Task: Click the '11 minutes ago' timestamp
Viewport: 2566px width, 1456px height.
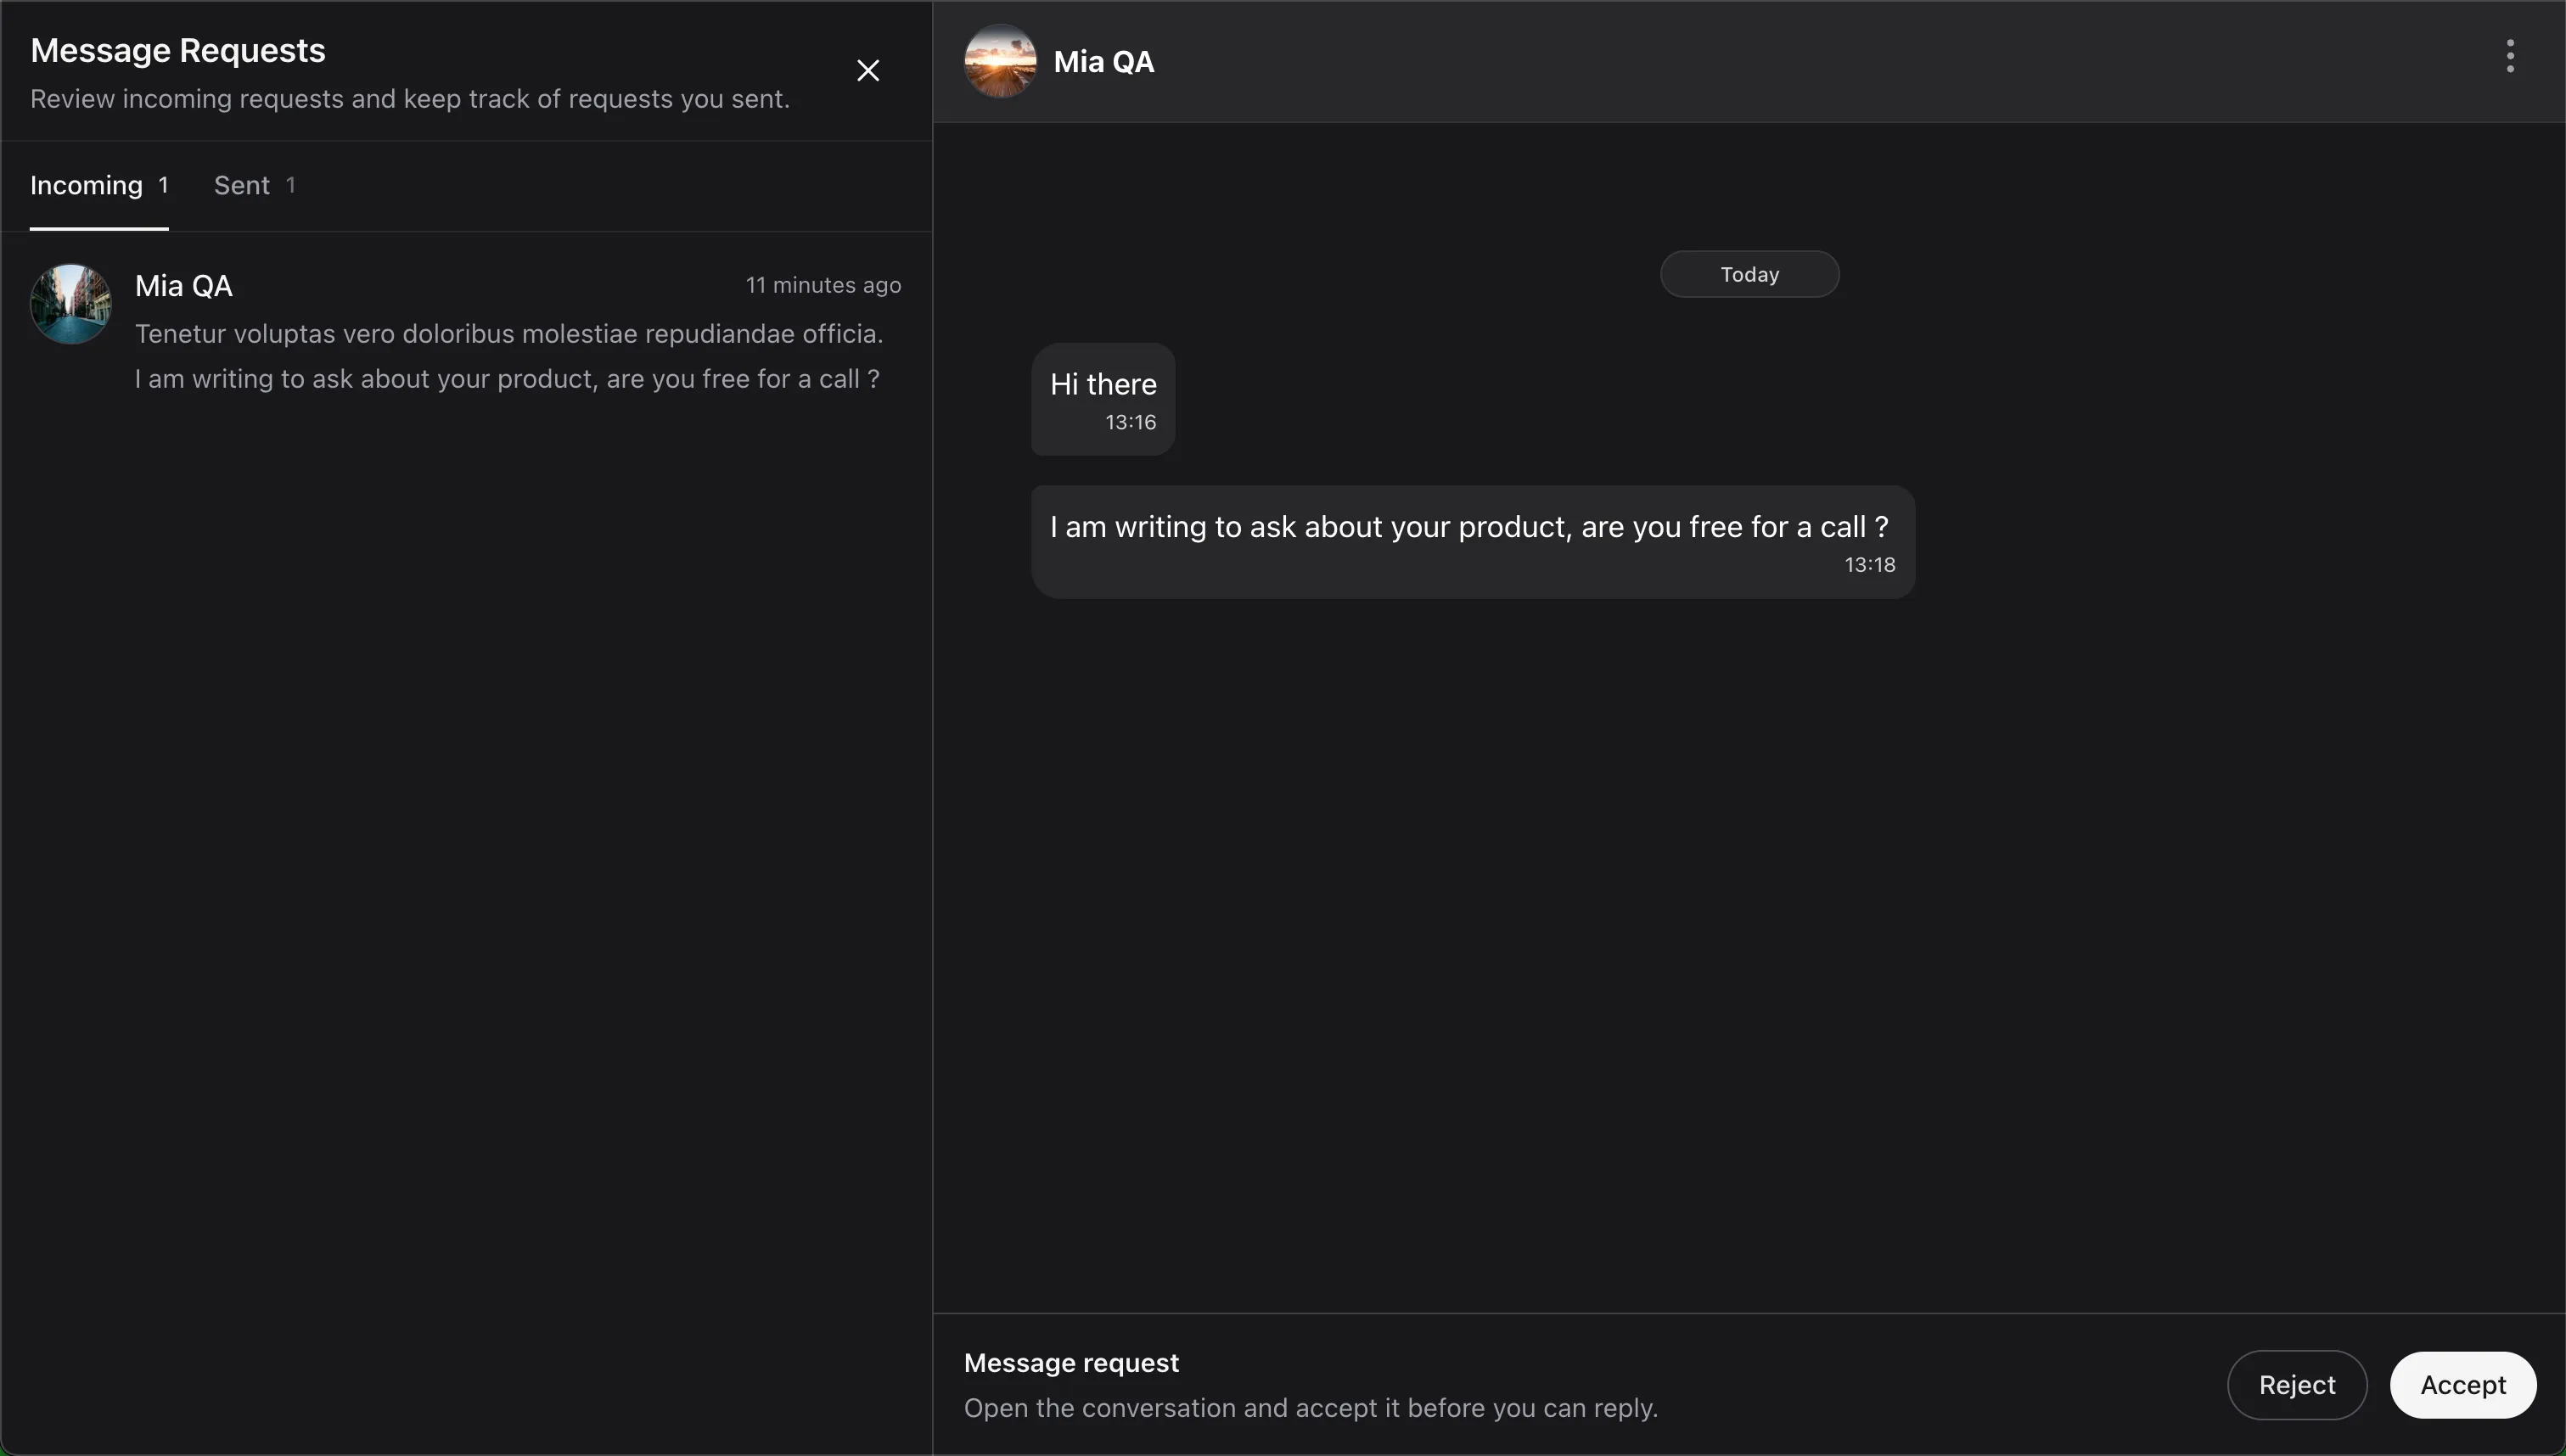Action: pyautogui.click(x=823, y=285)
